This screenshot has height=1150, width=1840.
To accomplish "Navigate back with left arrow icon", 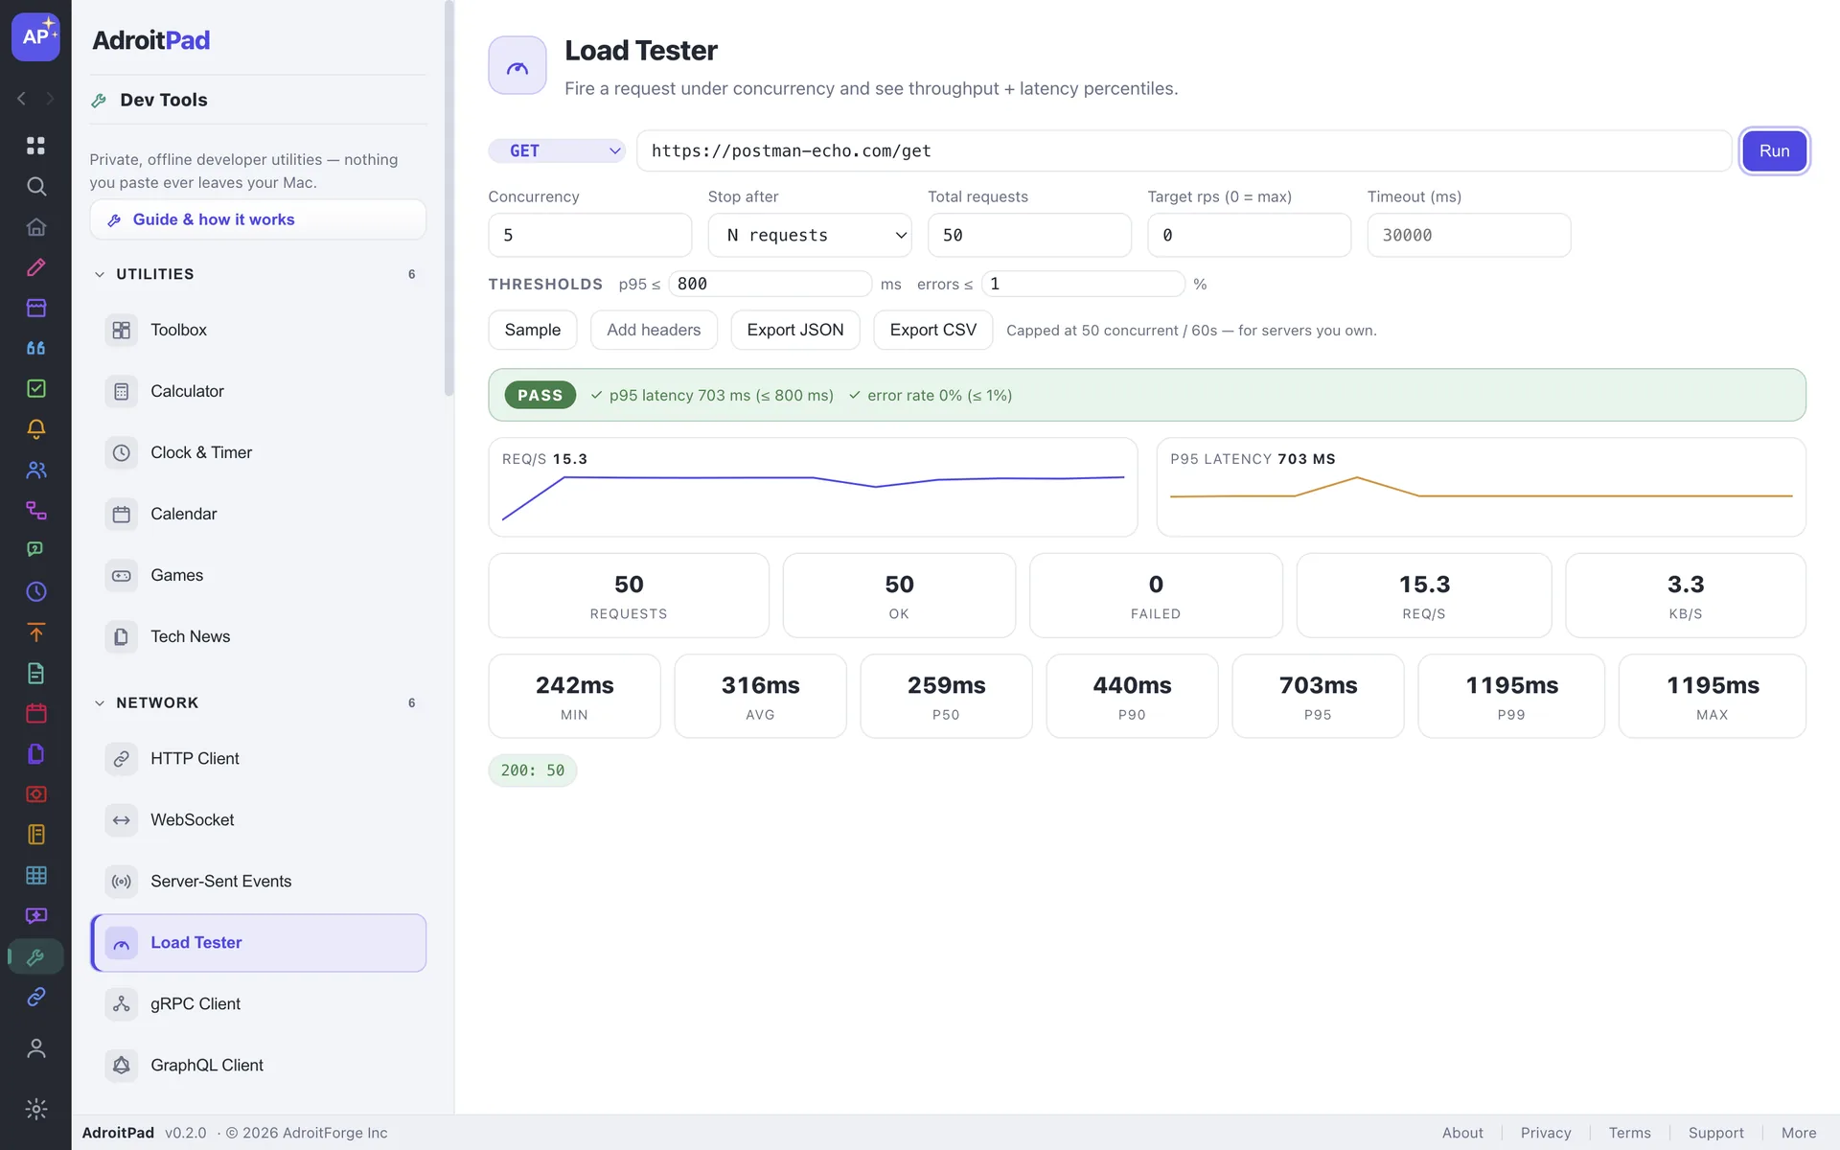I will 21,99.
